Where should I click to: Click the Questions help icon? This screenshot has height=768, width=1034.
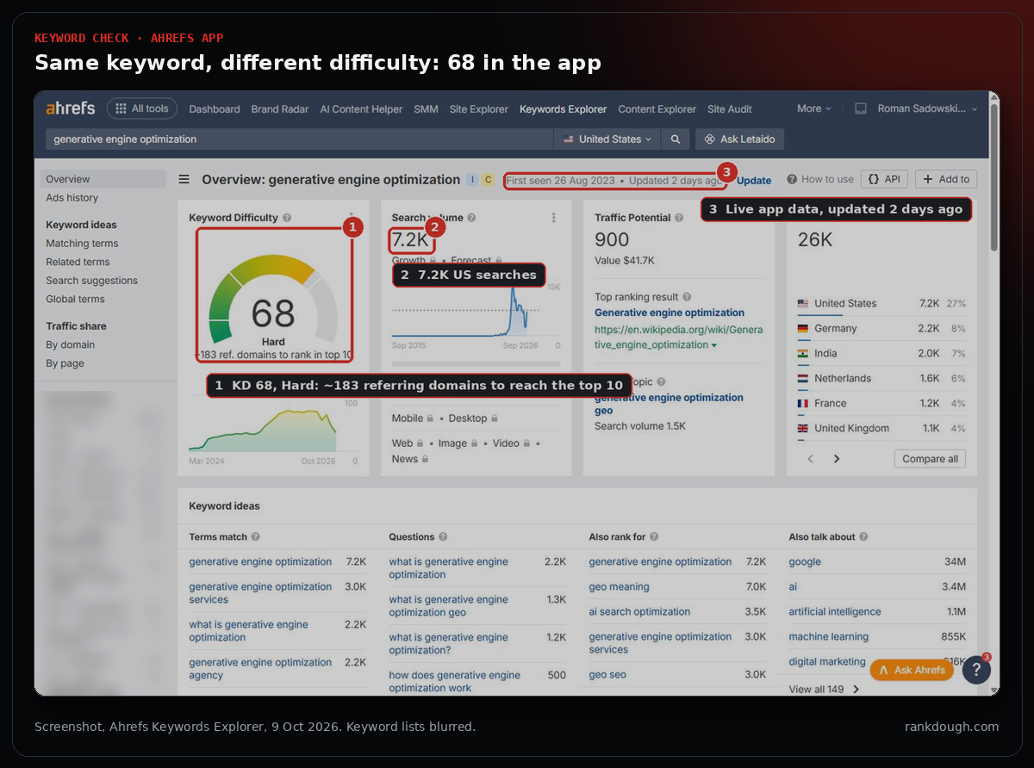point(443,536)
